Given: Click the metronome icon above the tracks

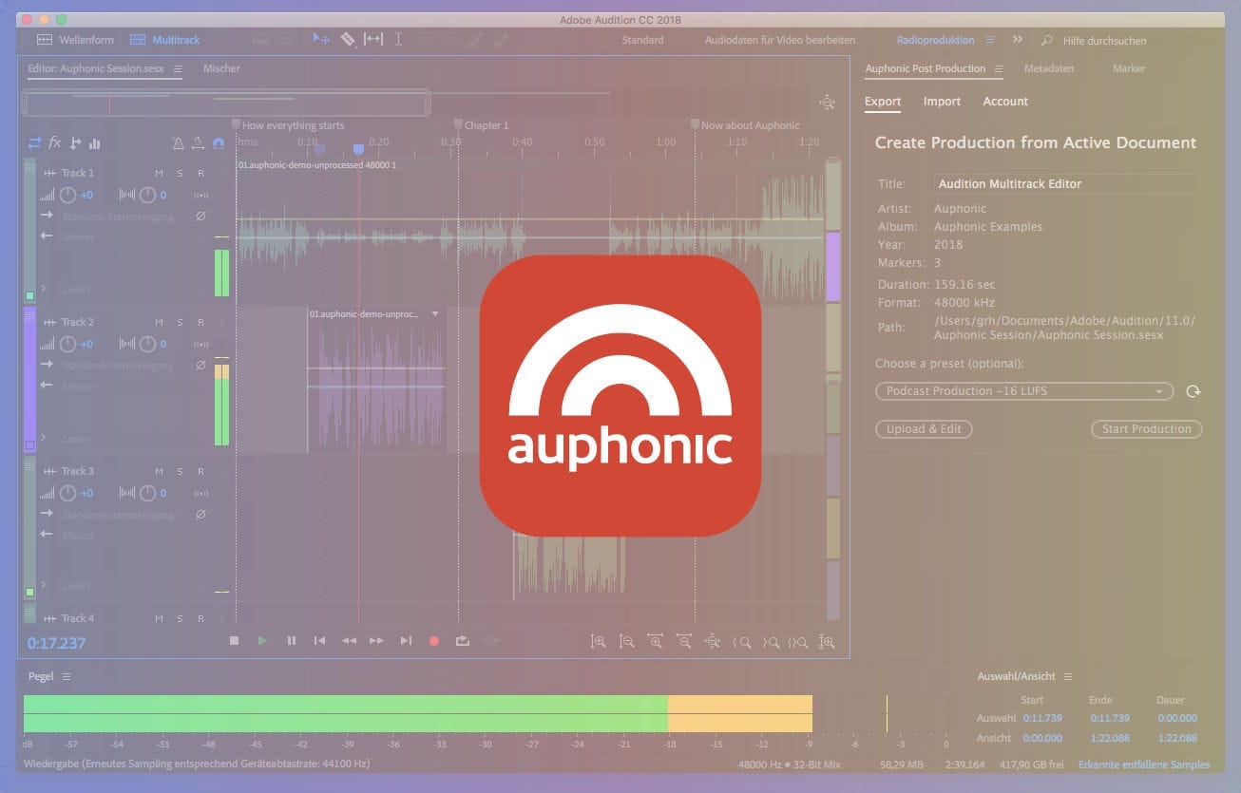Looking at the screenshot, I should pyautogui.click(x=177, y=143).
